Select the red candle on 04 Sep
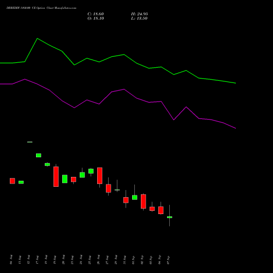Screen dimensions: 273x273 pyautogui.click(x=161, y=210)
